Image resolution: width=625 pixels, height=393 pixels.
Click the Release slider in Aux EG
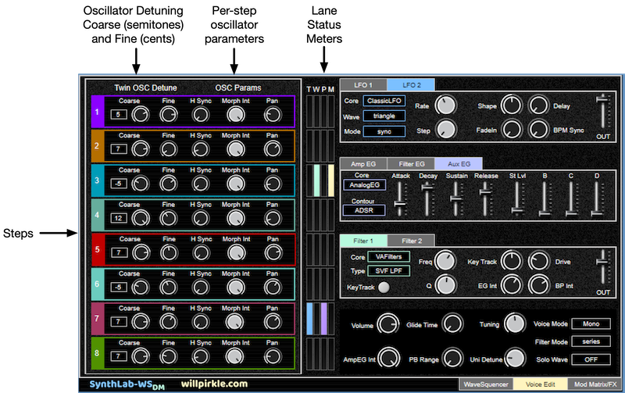click(485, 199)
